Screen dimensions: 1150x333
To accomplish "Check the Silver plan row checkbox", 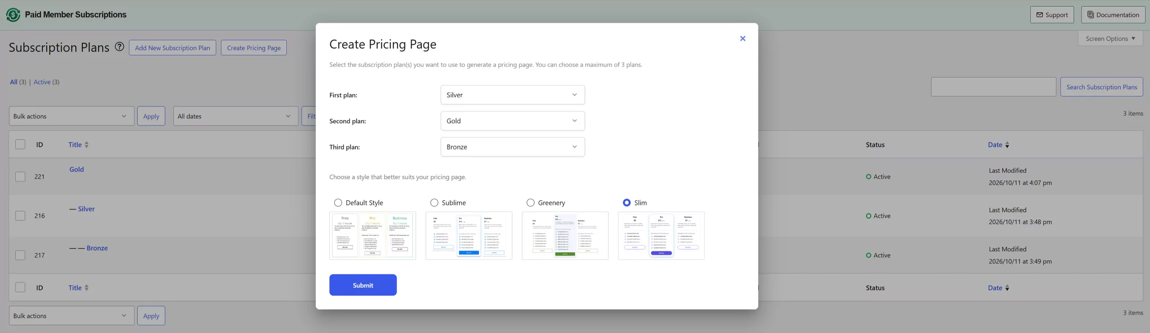I will [x=20, y=216].
